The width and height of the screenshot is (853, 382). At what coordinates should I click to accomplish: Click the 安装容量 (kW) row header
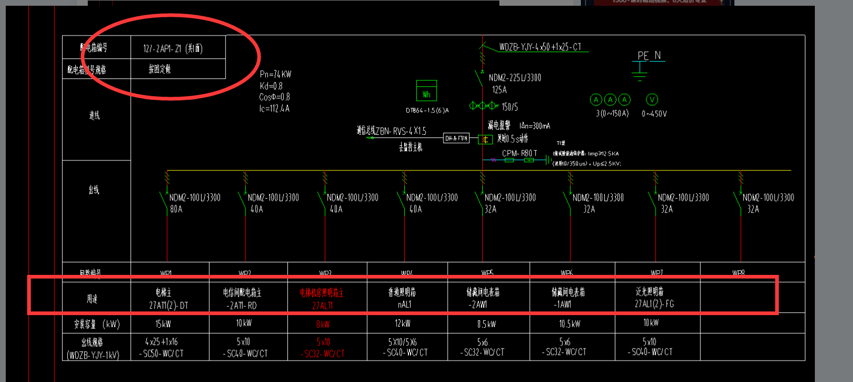[97, 324]
